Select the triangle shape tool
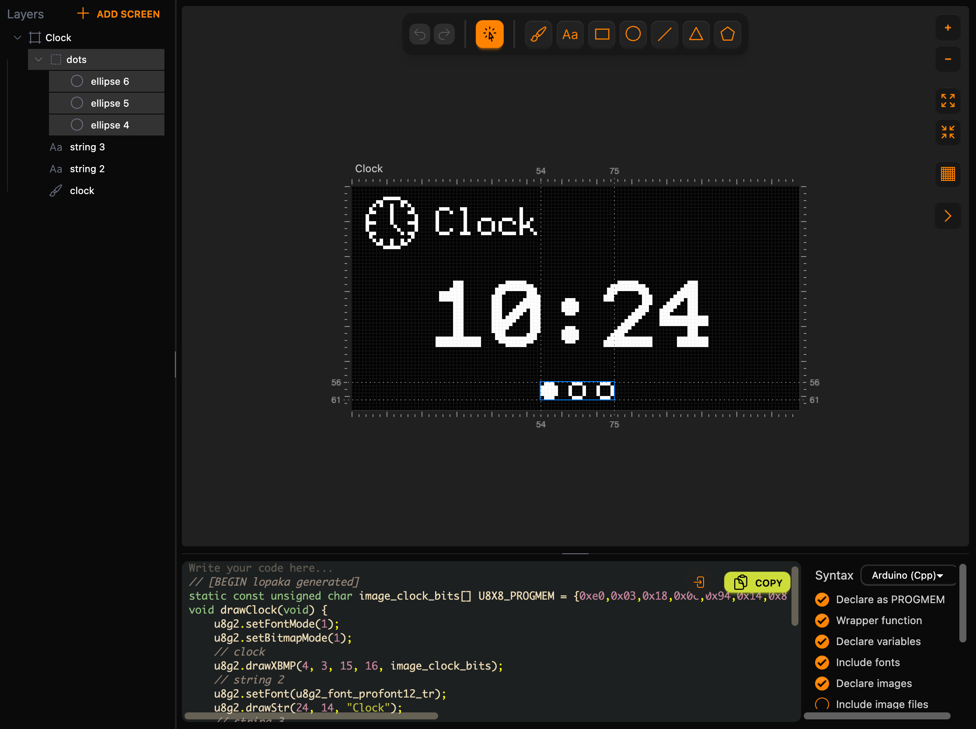Image resolution: width=976 pixels, height=729 pixels. coord(696,34)
